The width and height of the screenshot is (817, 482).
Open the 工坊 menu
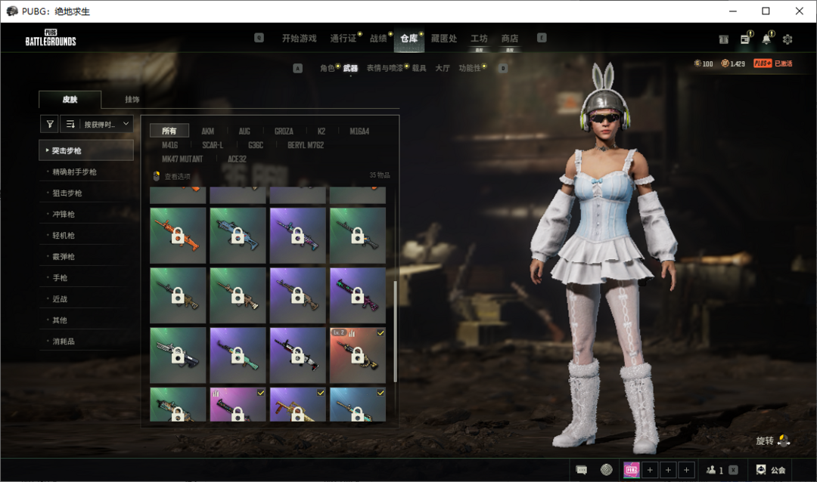pos(479,38)
